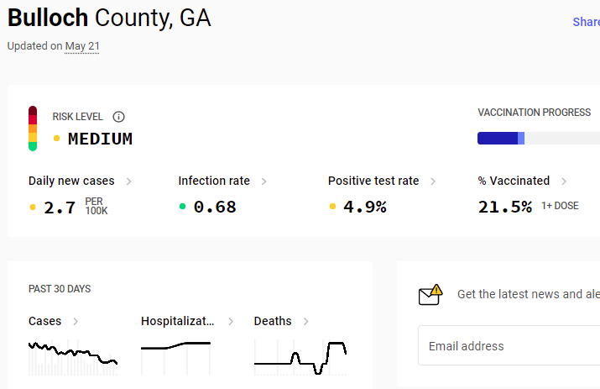Image resolution: width=600 pixels, height=389 pixels.
Task: Open the Hospitalizations chevron arrow
Action: (x=231, y=321)
